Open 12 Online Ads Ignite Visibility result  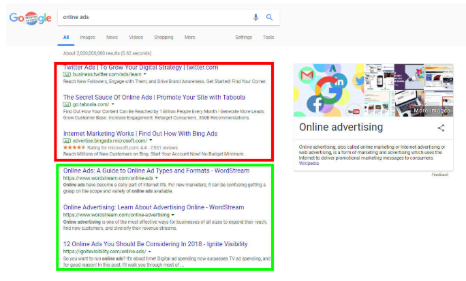point(155,244)
